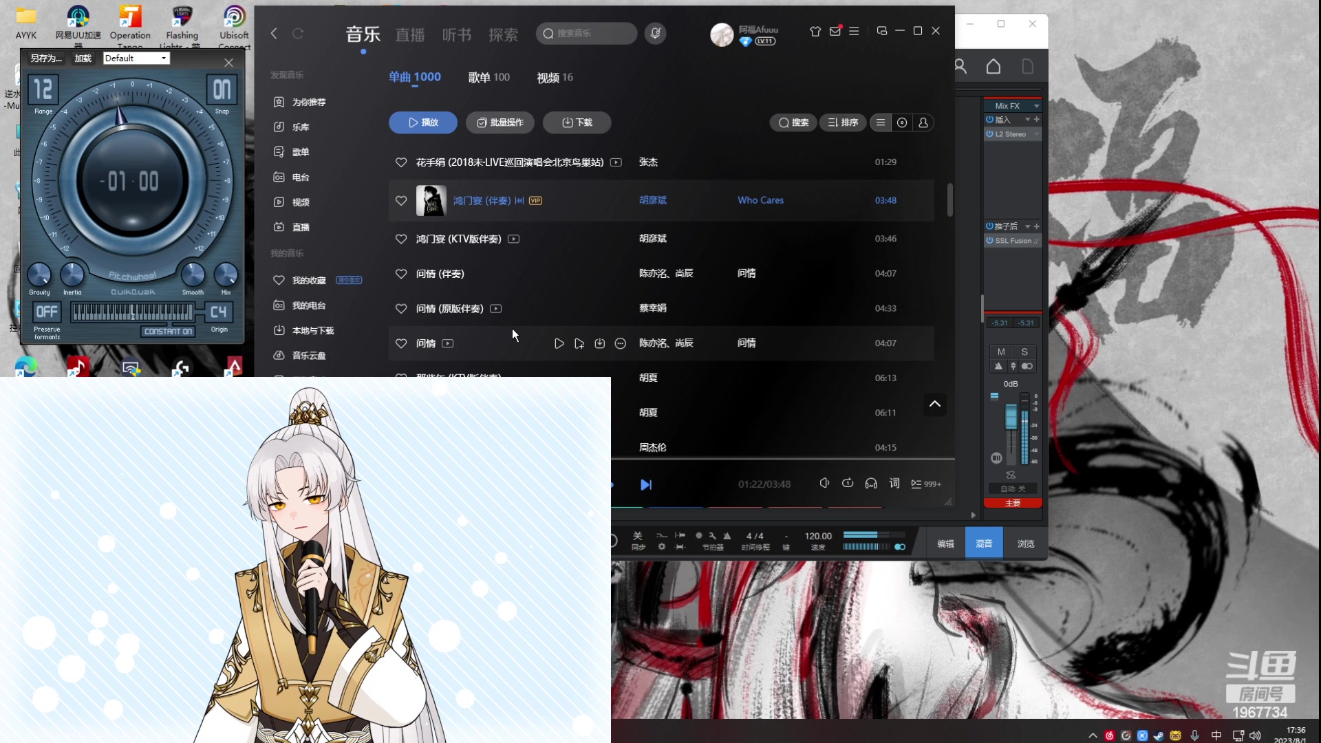Open the skin (shirt) icon in title bar
Image resolution: width=1321 pixels, height=743 pixels.
[x=815, y=31]
